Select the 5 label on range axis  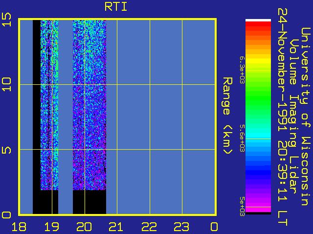pyautogui.click(x=6, y=149)
